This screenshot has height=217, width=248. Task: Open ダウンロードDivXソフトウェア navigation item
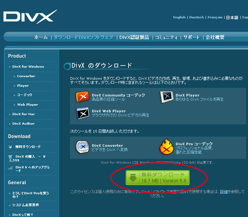(x=84, y=37)
